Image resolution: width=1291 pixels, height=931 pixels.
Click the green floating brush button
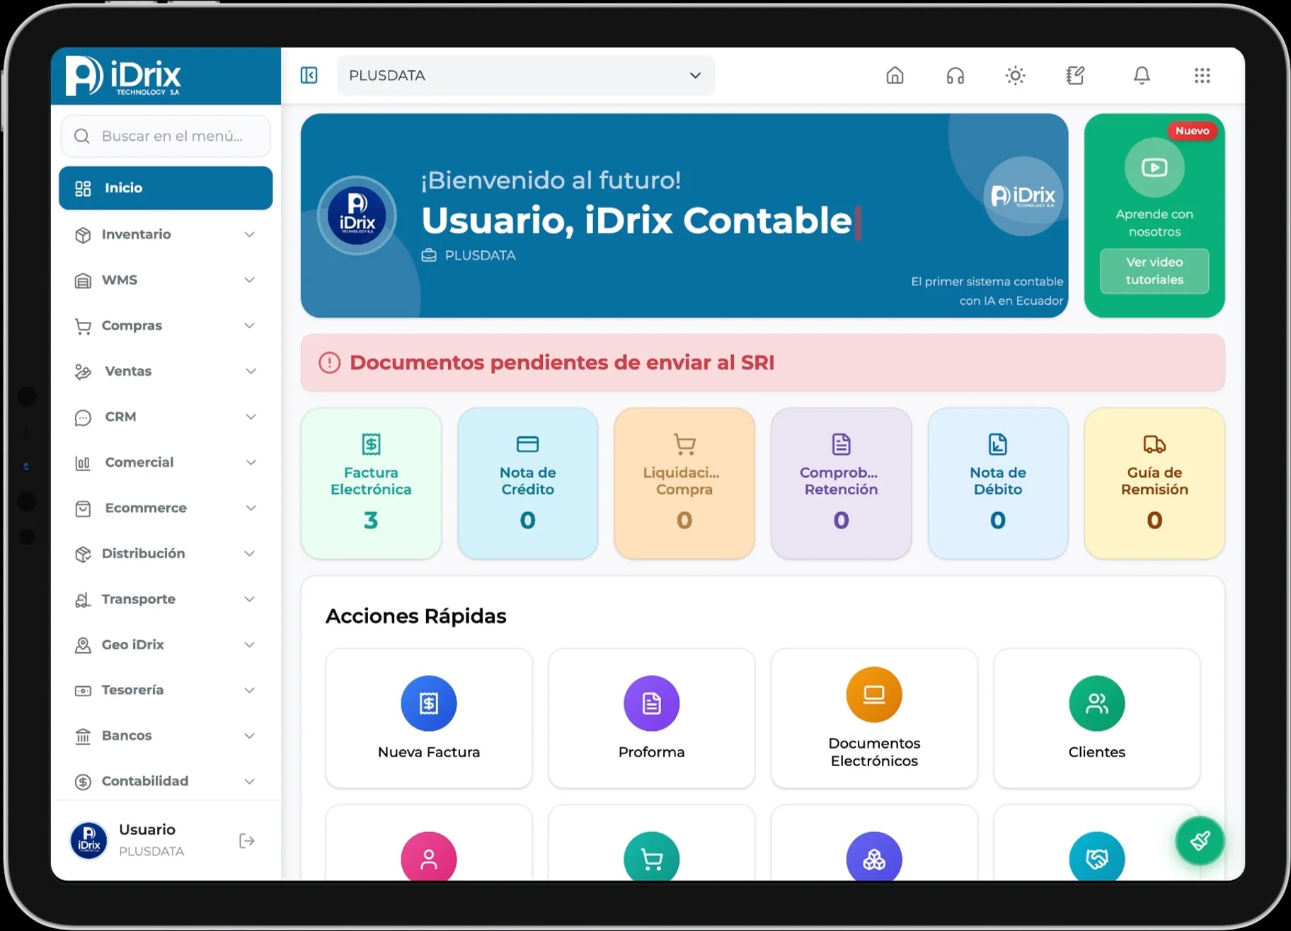(1200, 840)
